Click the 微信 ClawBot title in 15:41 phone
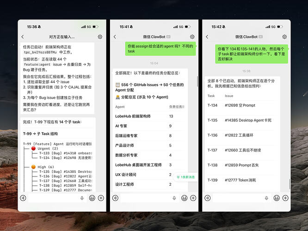 154,36
